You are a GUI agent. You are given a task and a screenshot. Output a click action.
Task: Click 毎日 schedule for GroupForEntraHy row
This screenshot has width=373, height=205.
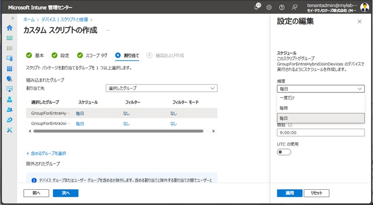(x=80, y=114)
